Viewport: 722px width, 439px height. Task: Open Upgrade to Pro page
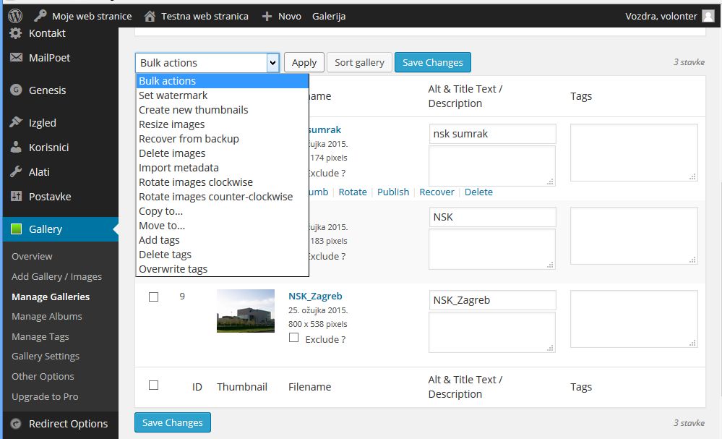[x=45, y=396]
